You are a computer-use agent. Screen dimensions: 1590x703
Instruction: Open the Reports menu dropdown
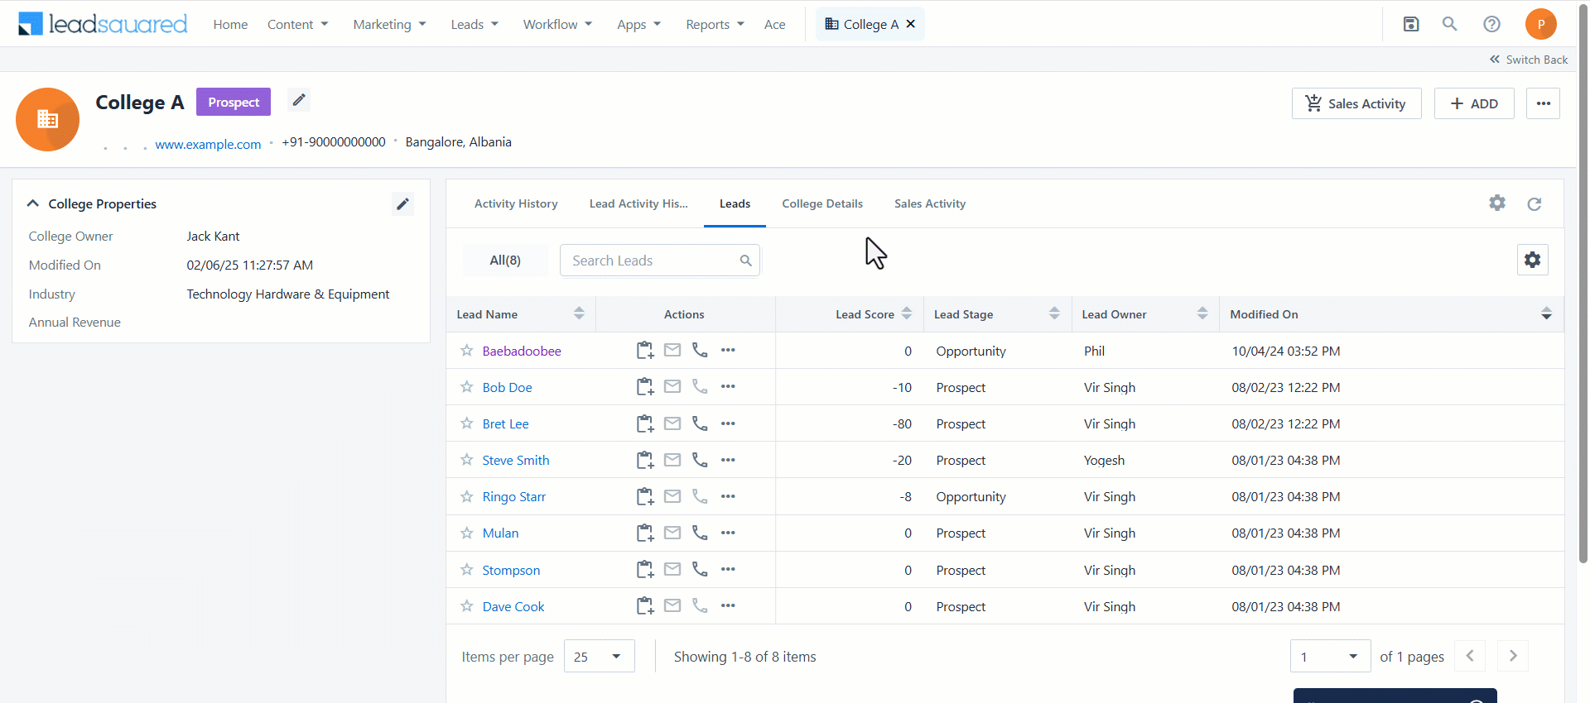click(715, 25)
